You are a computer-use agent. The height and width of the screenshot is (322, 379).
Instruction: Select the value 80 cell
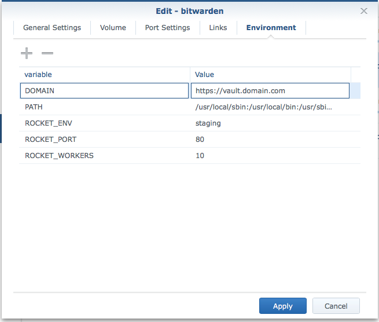(x=271, y=140)
